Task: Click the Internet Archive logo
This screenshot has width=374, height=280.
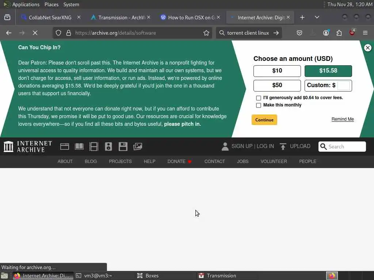Action: 28,147
